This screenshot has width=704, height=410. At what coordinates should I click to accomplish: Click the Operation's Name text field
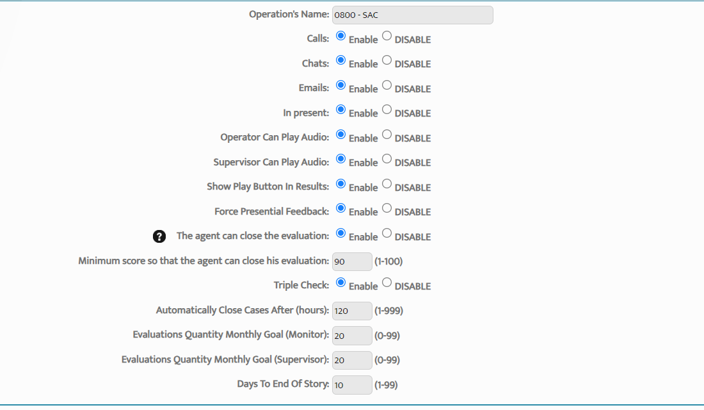(412, 15)
